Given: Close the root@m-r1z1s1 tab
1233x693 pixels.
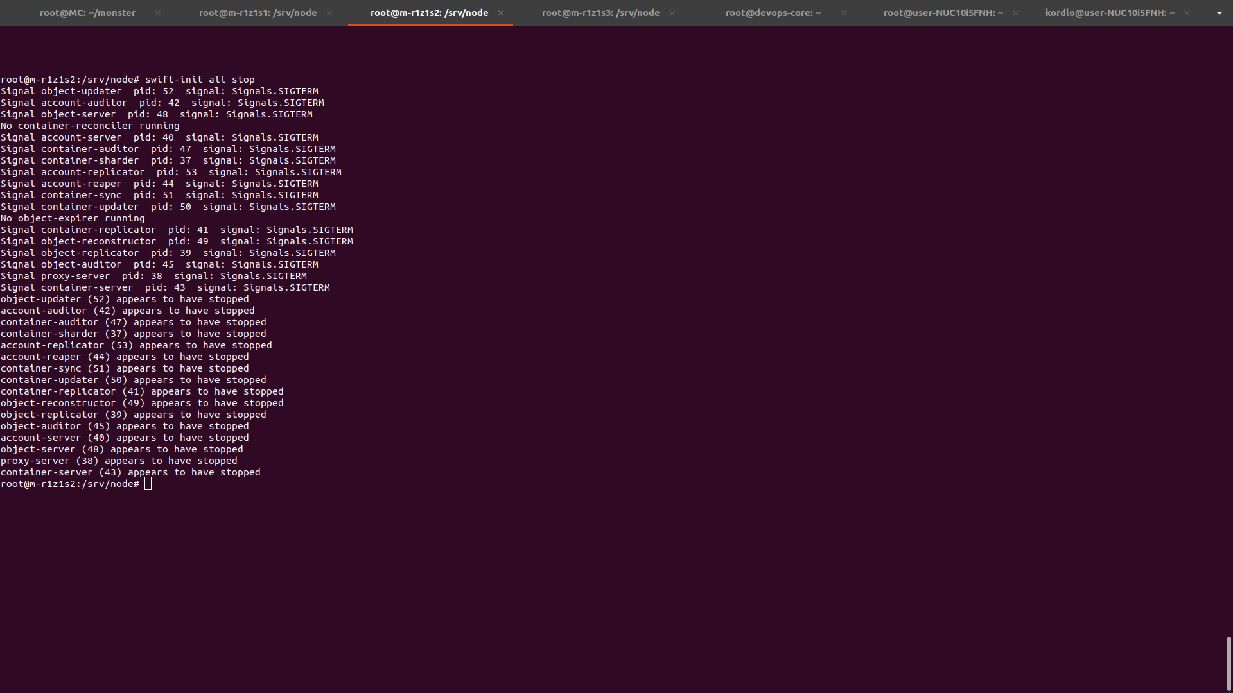Looking at the screenshot, I should (x=329, y=13).
